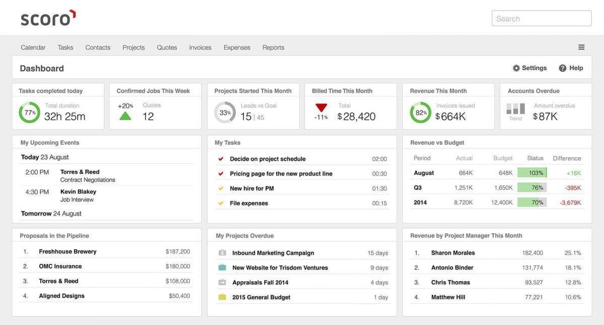This screenshot has height=325, width=604.
Task: Click the green 103% status bar for August
Action: [x=533, y=172]
